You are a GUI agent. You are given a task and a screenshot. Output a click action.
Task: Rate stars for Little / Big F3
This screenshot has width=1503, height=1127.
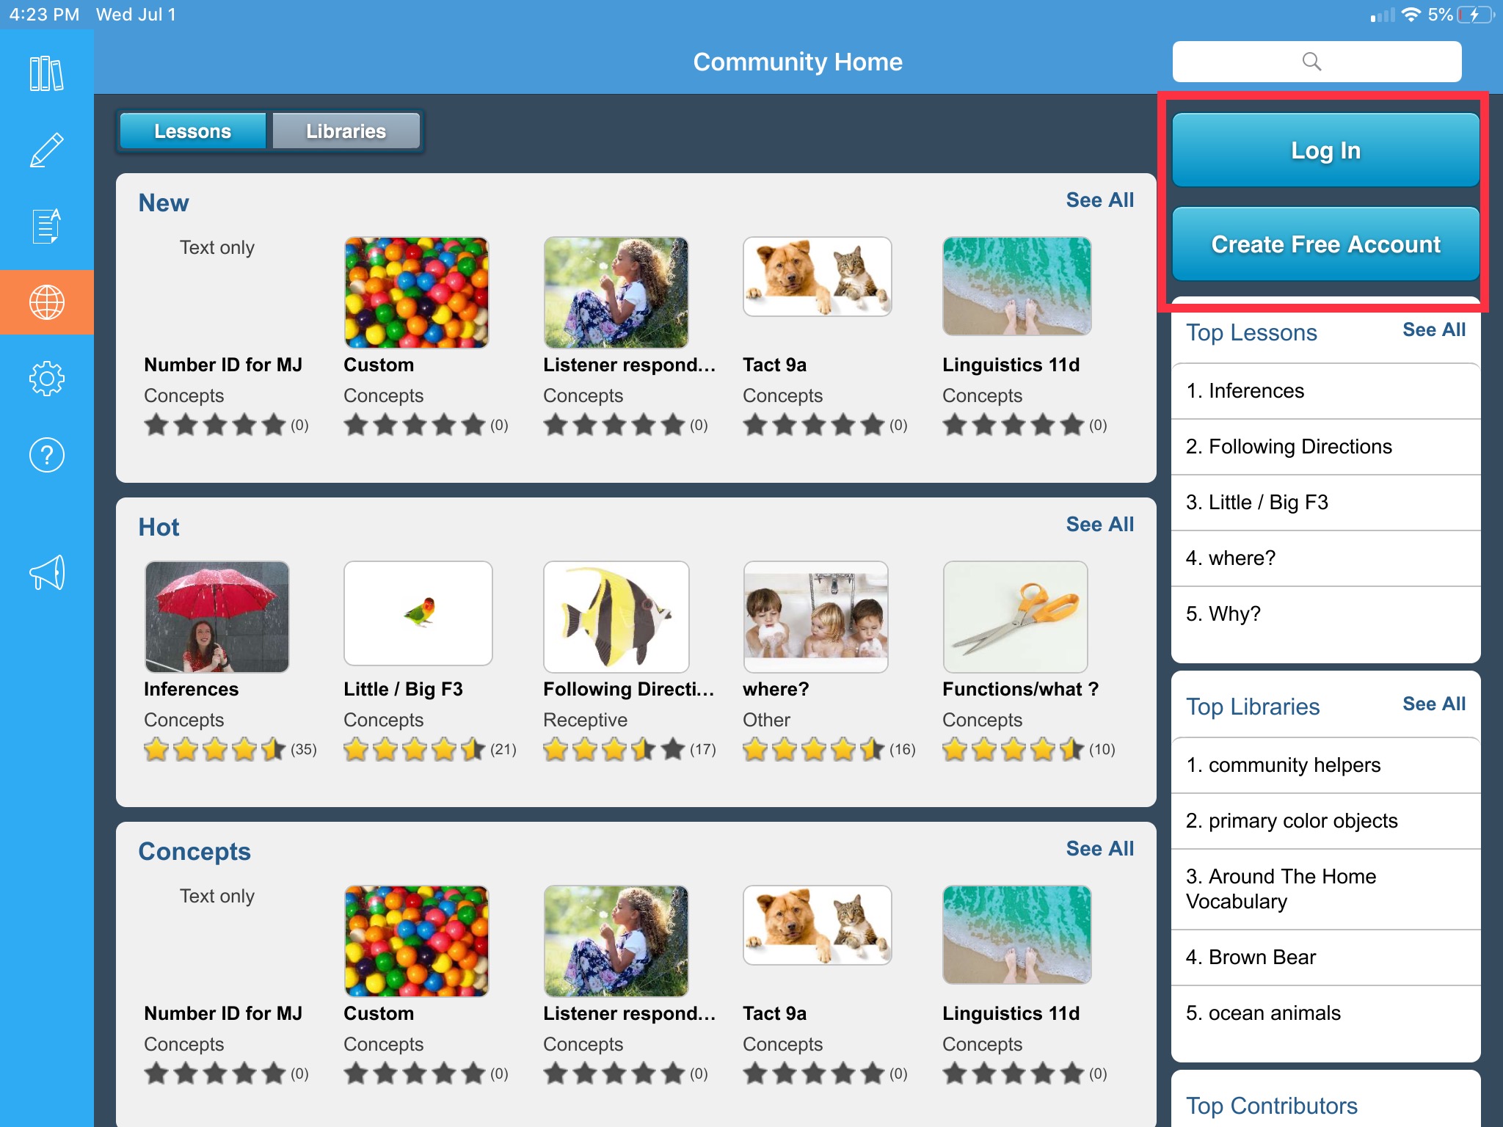(414, 749)
